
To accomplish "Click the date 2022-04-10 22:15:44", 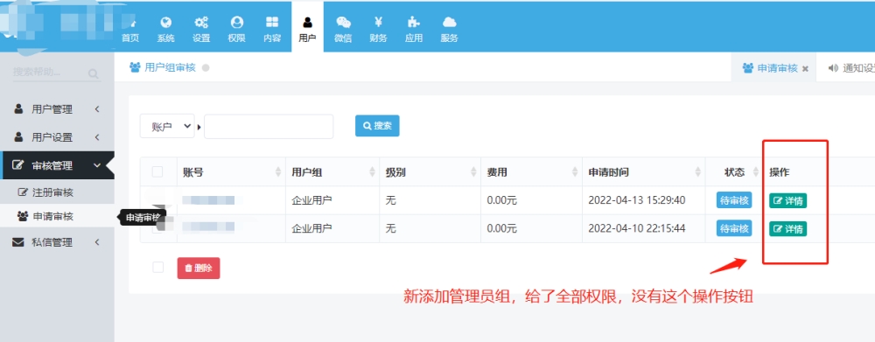I will 637,228.
